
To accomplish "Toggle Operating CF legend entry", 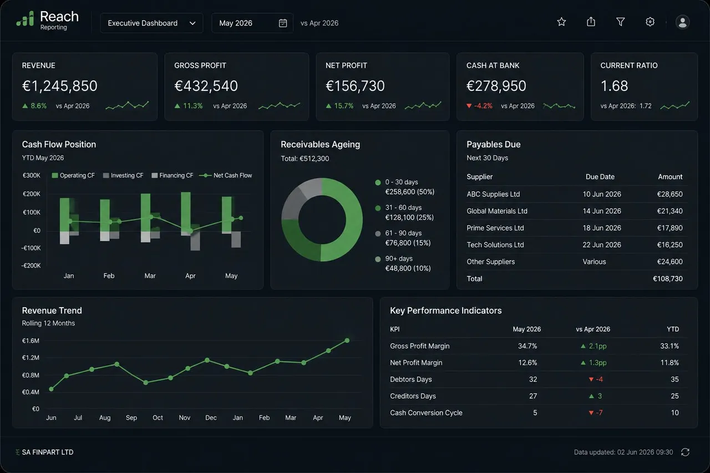I will tap(73, 175).
